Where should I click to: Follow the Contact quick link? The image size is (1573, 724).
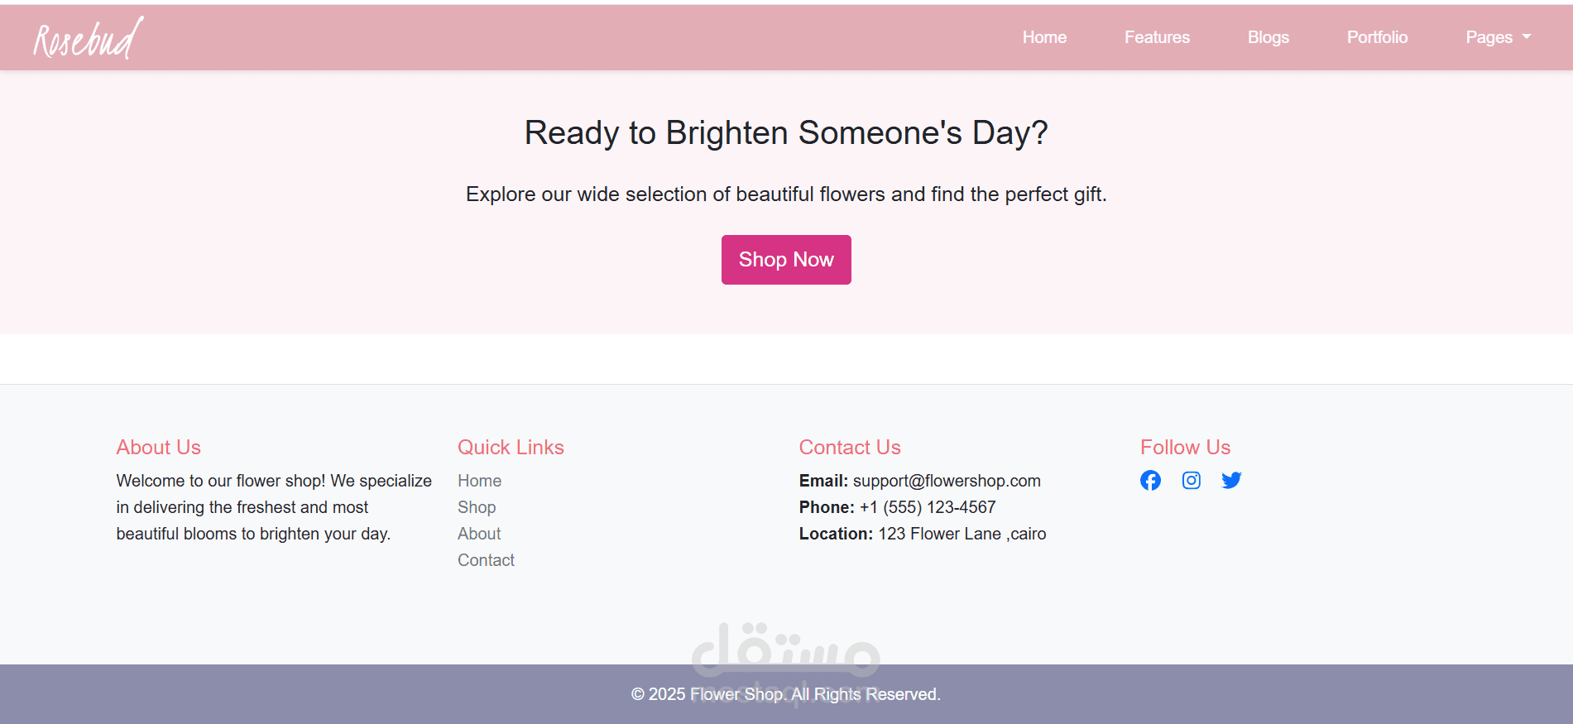click(486, 560)
